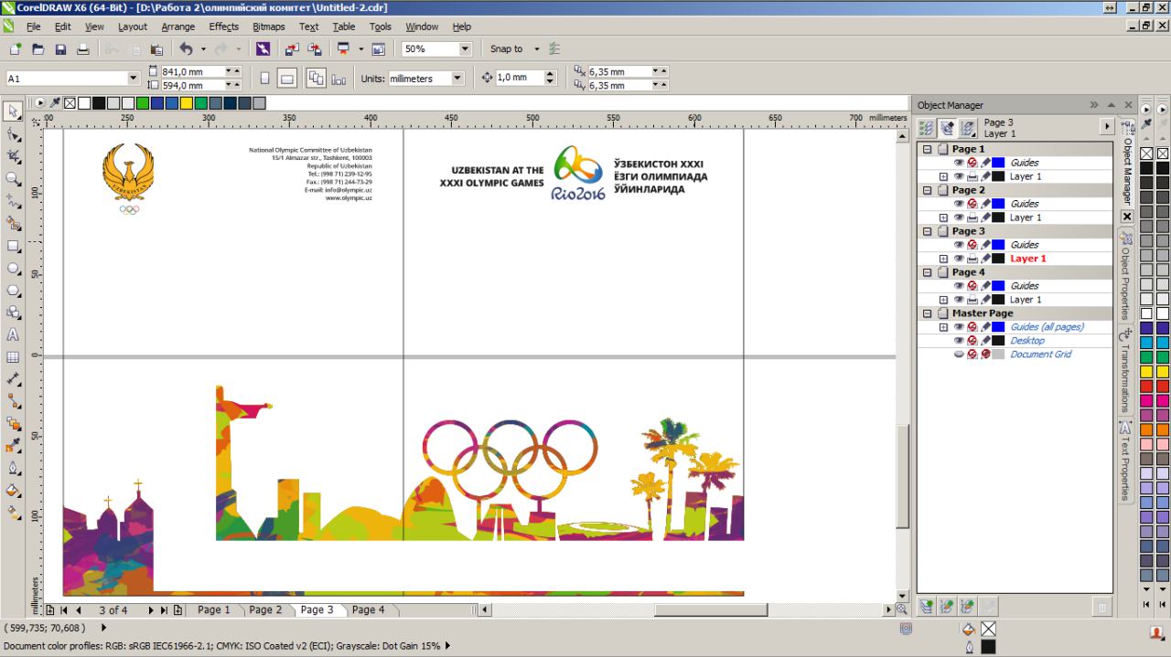Open the Effects menu

click(x=223, y=26)
